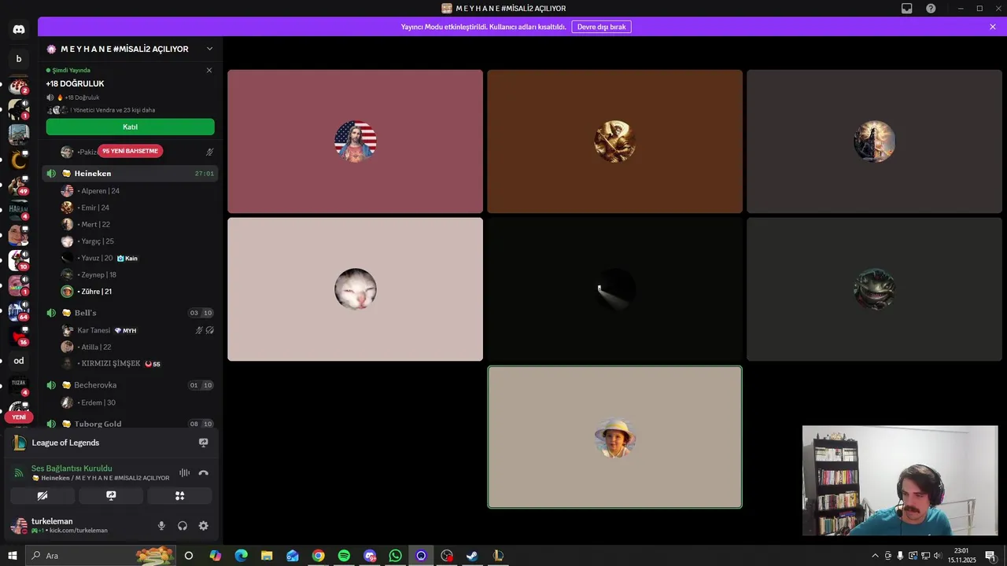Jump to 95 YENİ BAHSETME mentions

coord(130,151)
